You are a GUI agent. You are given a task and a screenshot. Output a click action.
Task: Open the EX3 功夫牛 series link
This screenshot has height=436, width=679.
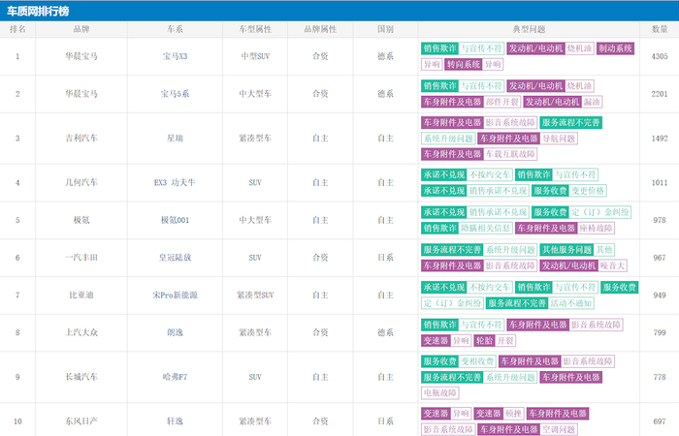pyautogui.click(x=175, y=182)
